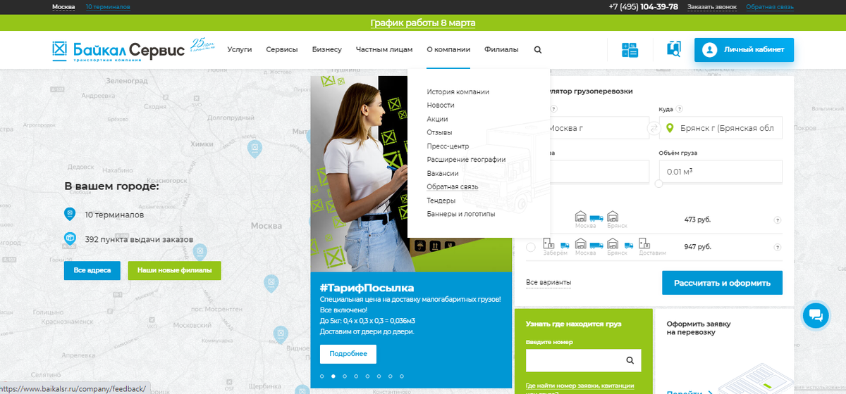The image size is (846, 394).
Task: Open the online chat bubble button
Action: [x=816, y=314]
